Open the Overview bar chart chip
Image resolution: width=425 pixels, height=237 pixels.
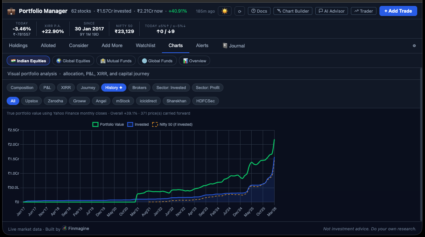[x=194, y=61]
